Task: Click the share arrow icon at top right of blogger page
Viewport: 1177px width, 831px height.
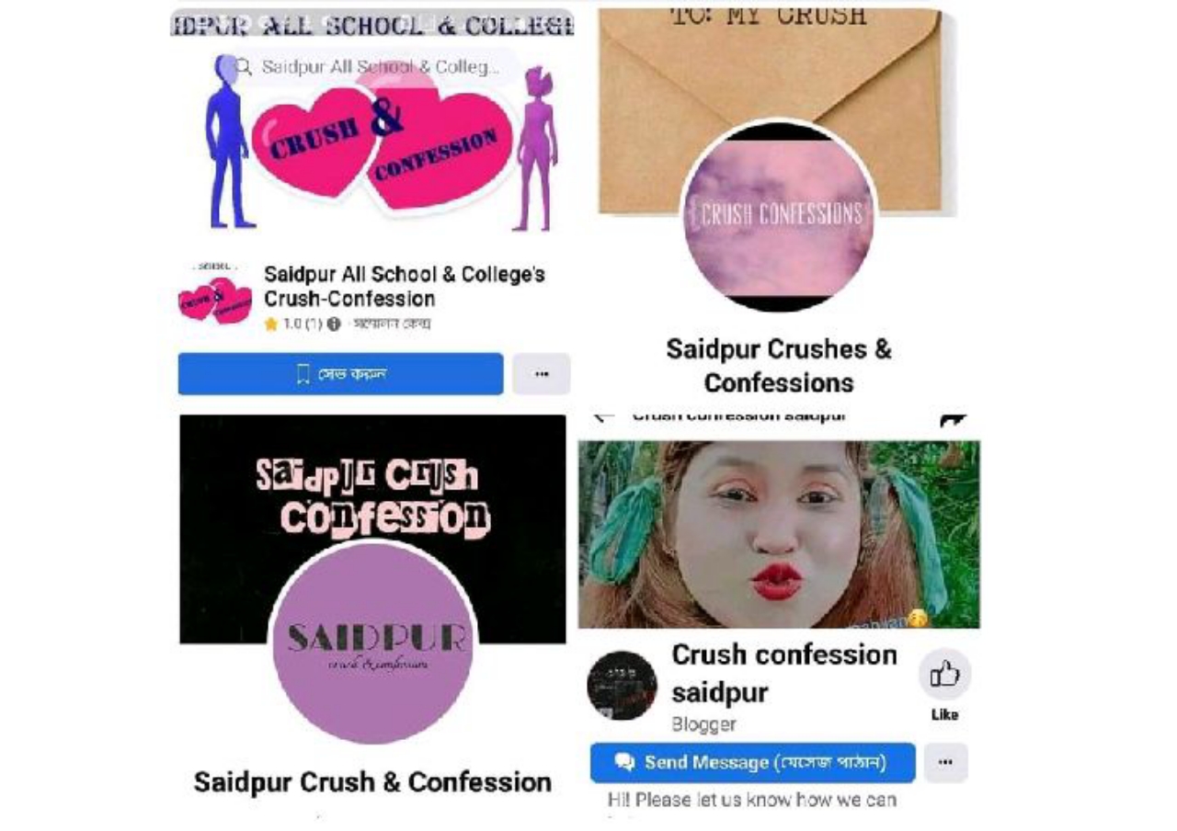Action: (x=954, y=419)
